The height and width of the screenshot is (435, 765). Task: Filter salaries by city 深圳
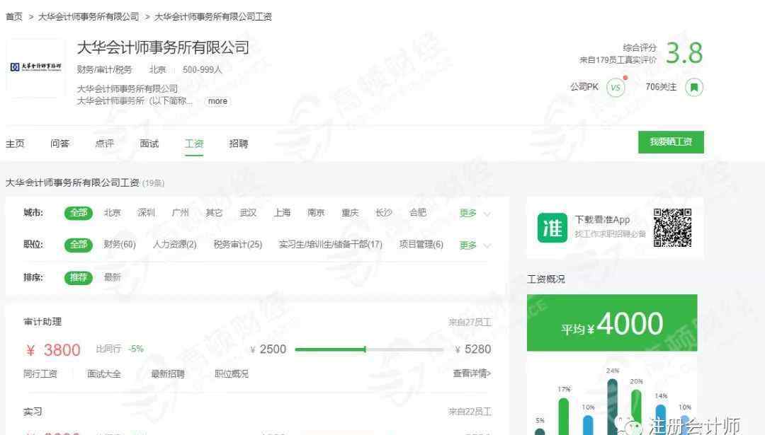point(146,213)
